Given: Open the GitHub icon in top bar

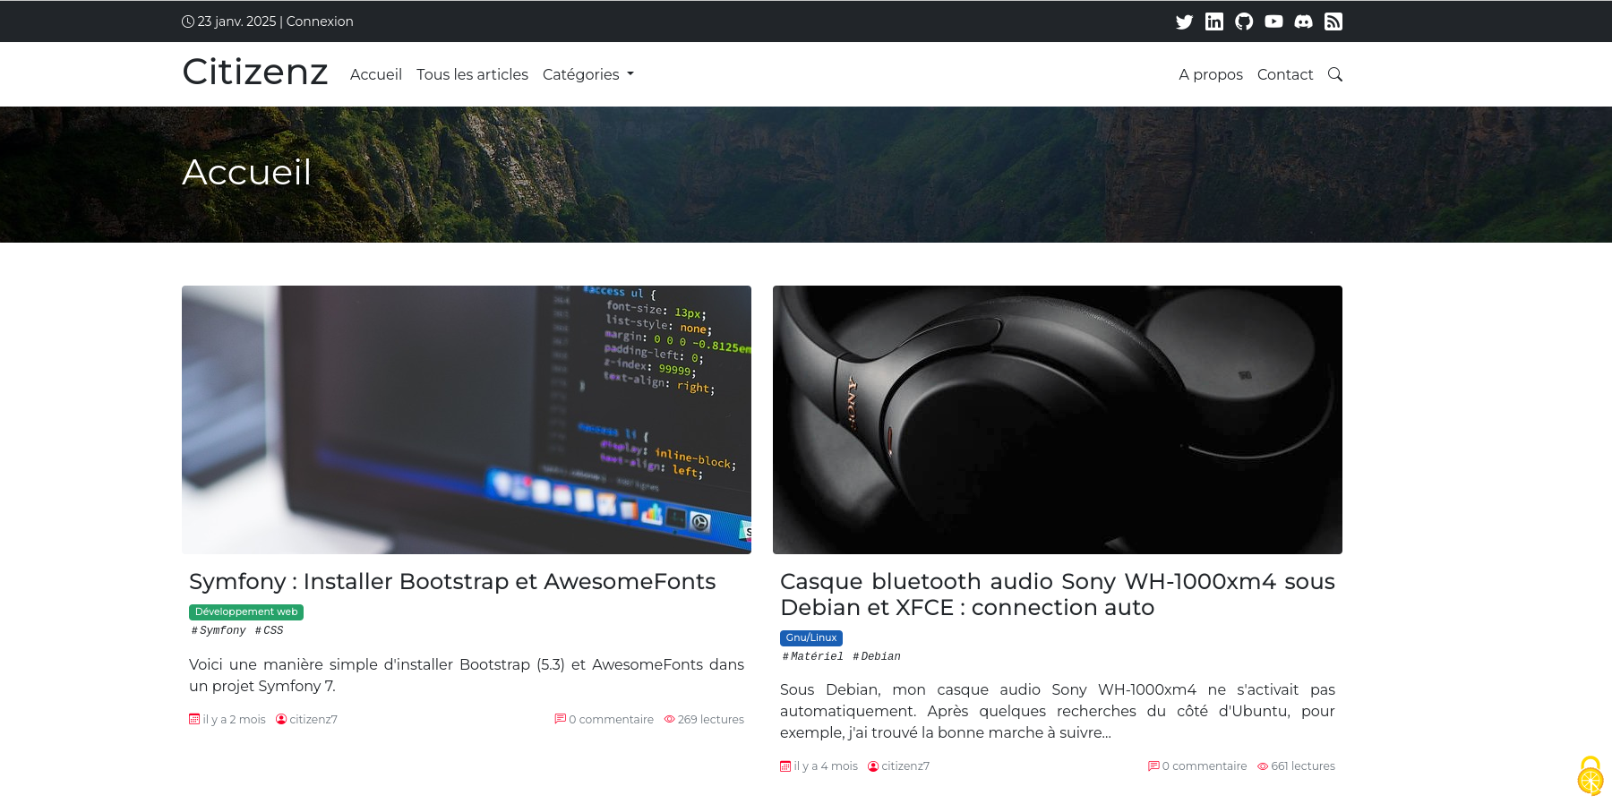Looking at the screenshot, I should [x=1244, y=21].
